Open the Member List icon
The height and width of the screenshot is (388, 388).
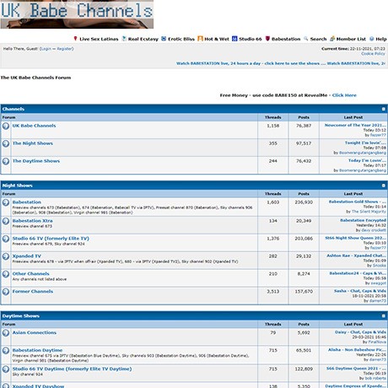[x=332, y=39]
